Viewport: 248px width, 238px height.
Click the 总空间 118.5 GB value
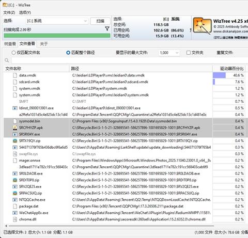point(161,25)
